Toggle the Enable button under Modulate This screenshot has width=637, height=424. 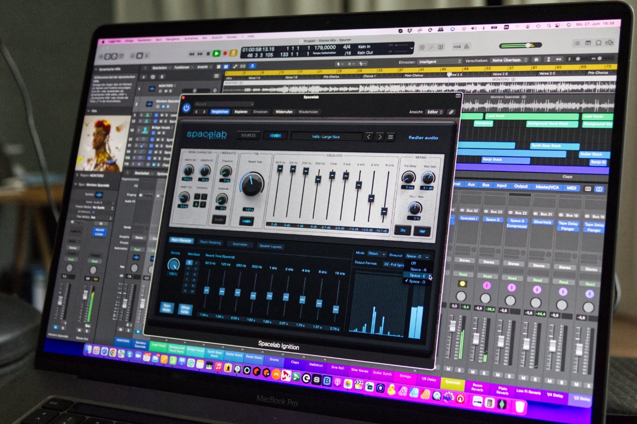coord(219,219)
